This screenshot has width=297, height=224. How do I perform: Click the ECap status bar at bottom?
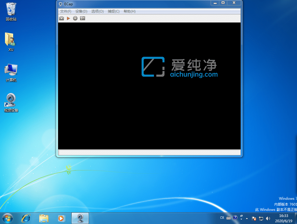point(149,152)
